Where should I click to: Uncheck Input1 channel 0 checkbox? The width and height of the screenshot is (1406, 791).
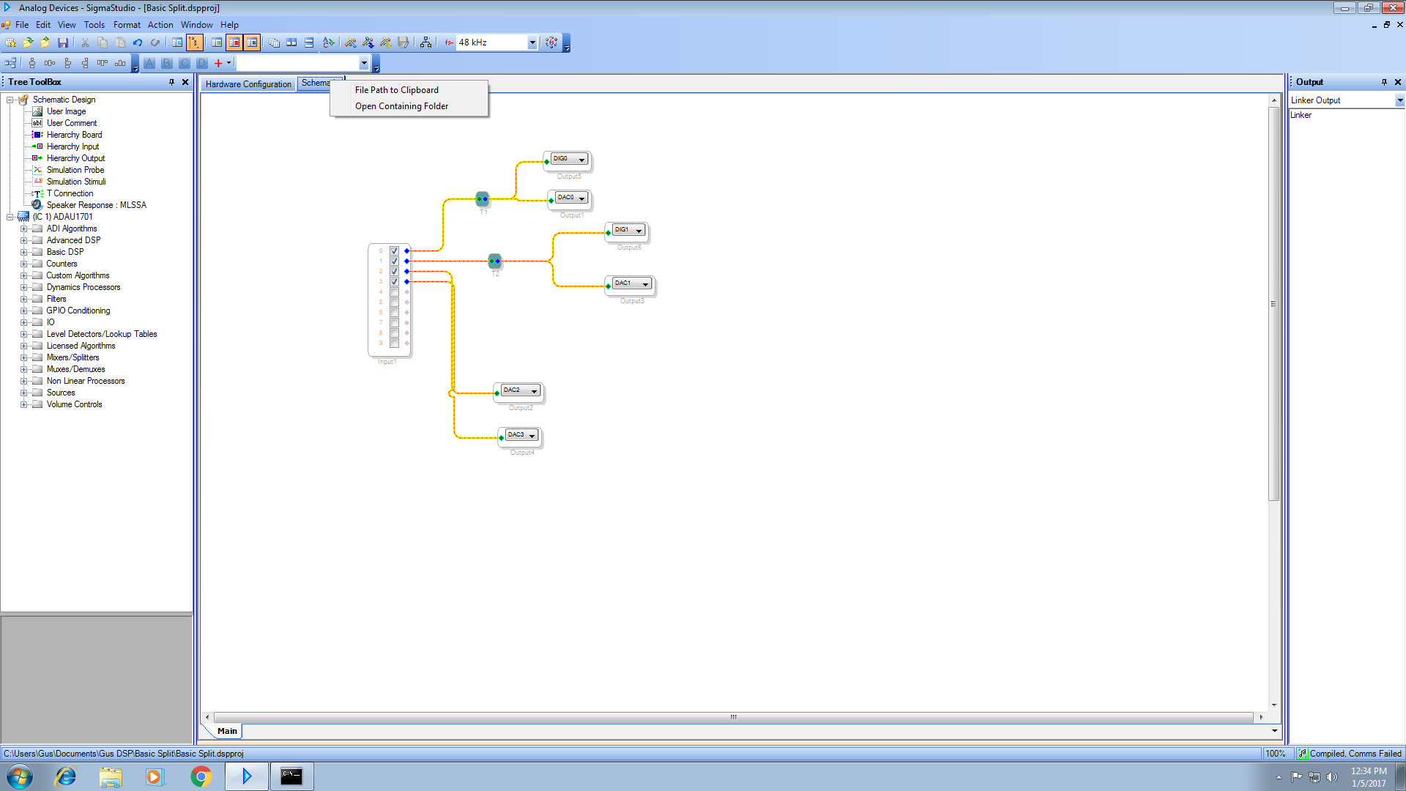pyautogui.click(x=394, y=250)
